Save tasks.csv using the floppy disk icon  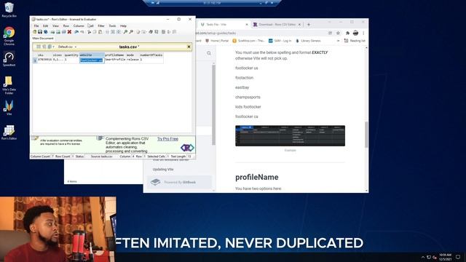40,32
